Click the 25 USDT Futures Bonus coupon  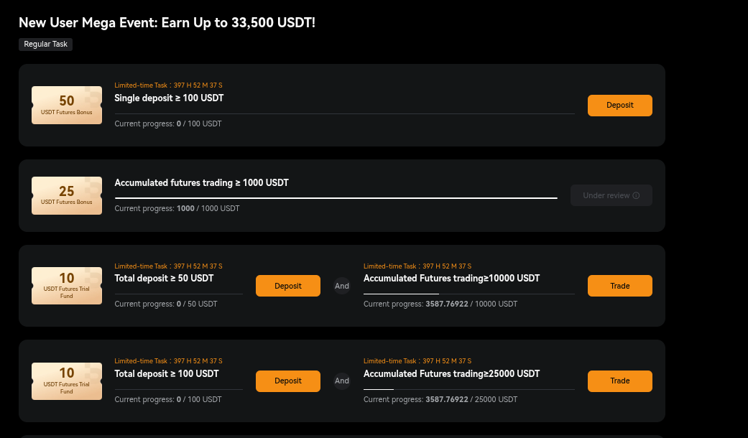click(x=67, y=195)
